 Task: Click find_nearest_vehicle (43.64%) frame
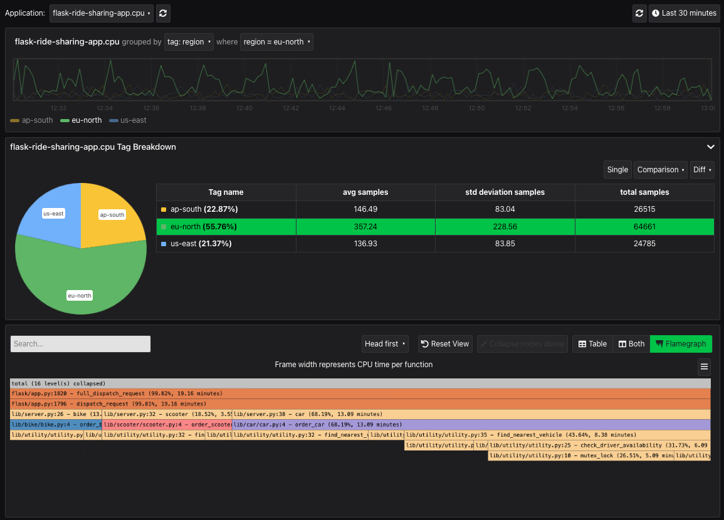tap(557, 435)
